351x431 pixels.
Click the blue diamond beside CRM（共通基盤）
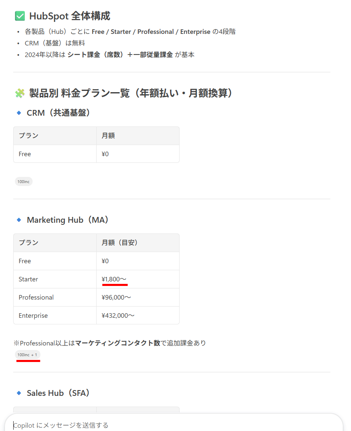pyautogui.click(x=19, y=113)
